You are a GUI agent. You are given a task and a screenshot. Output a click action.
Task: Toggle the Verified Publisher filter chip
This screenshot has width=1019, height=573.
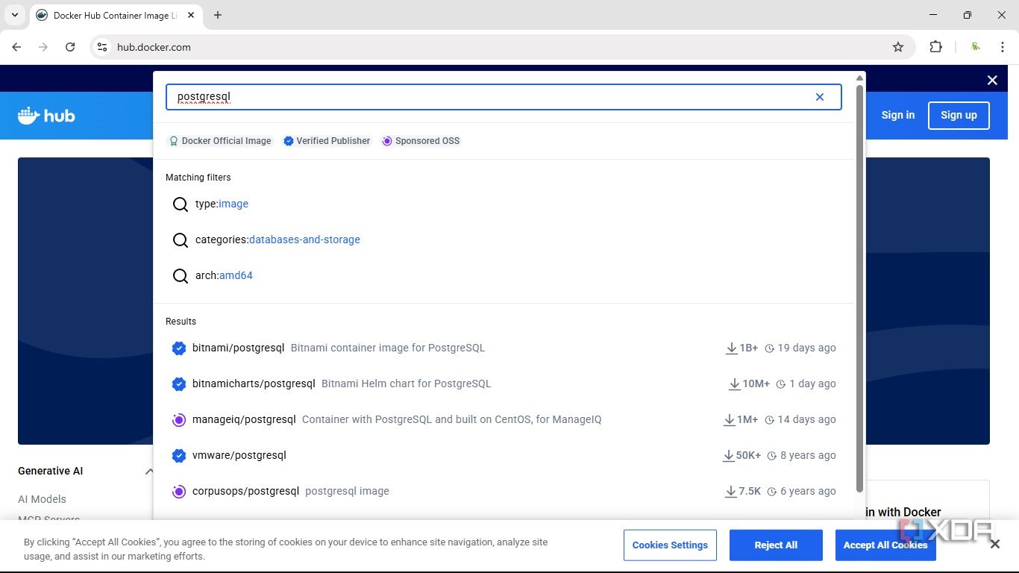(x=327, y=141)
